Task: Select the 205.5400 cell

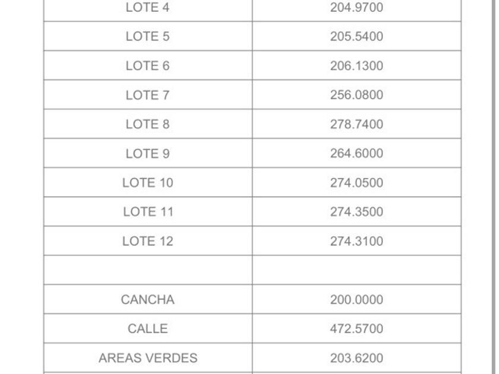Action: click(x=356, y=36)
